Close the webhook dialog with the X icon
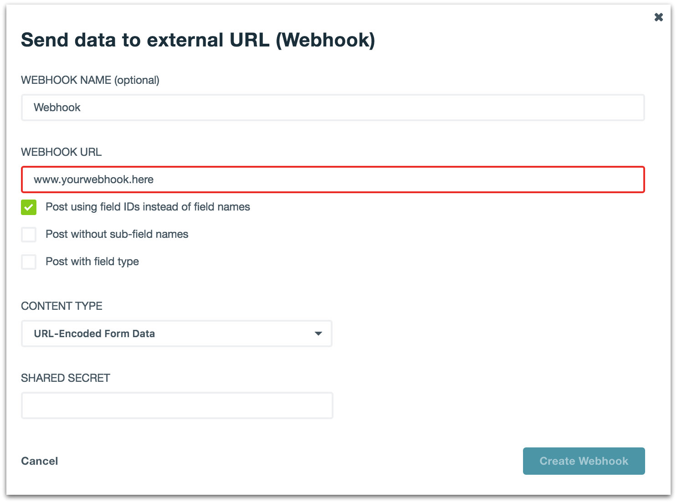 coord(658,17)
